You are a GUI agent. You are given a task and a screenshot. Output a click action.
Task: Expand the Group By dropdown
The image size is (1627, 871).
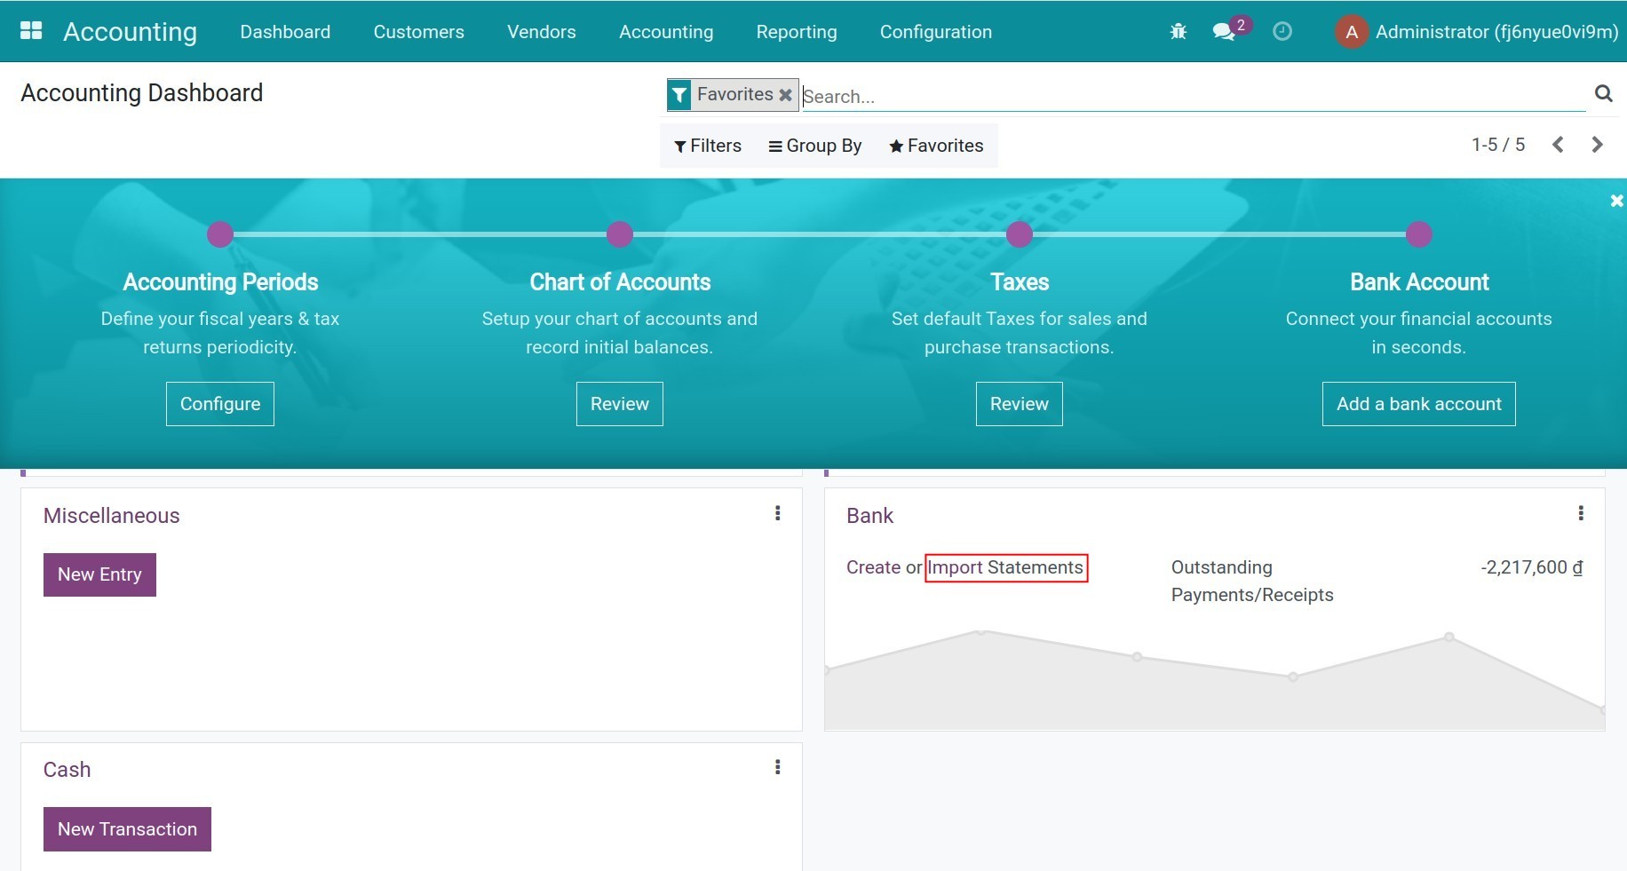tap(814, 146)
